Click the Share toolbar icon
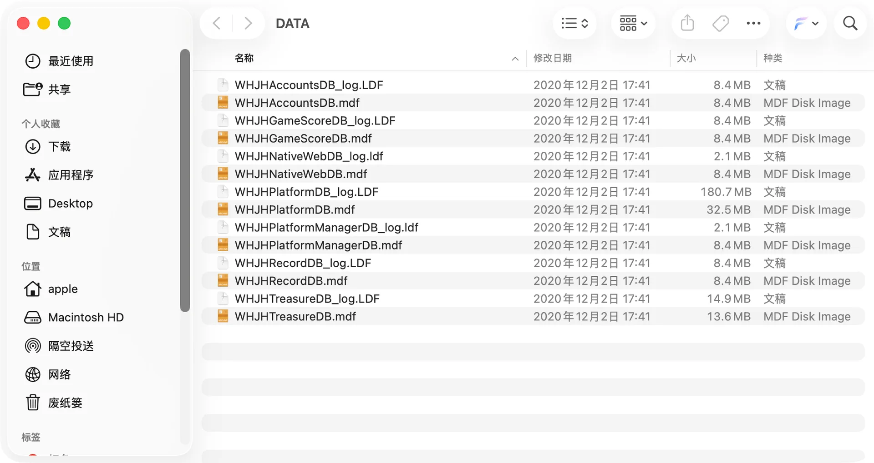Viewport: 874px width, 463px height. click(x=687, y=23)
